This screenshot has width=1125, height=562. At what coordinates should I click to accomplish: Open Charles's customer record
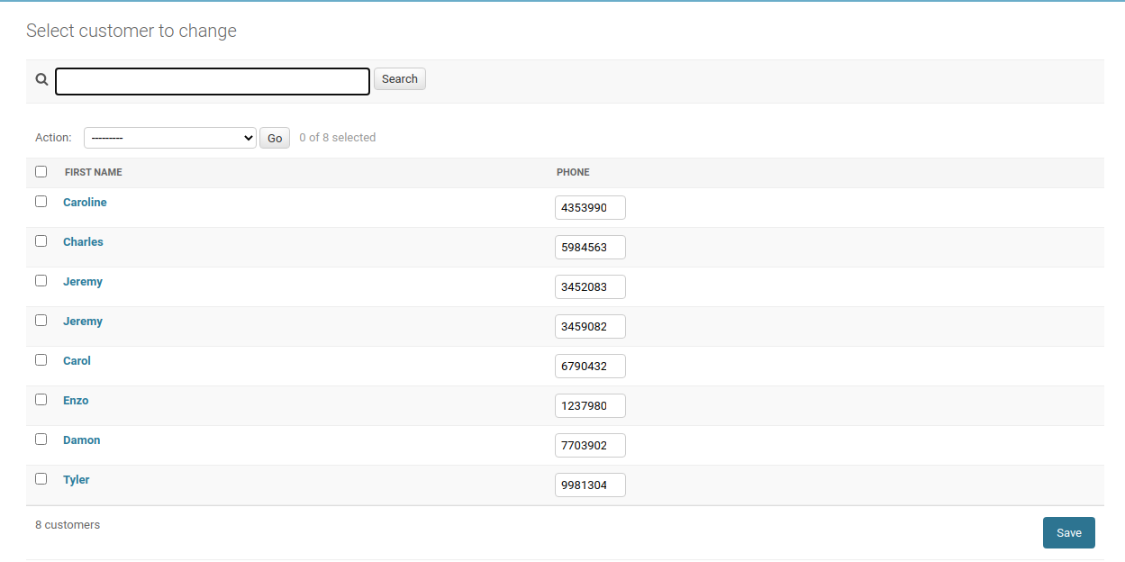(83, 242)
